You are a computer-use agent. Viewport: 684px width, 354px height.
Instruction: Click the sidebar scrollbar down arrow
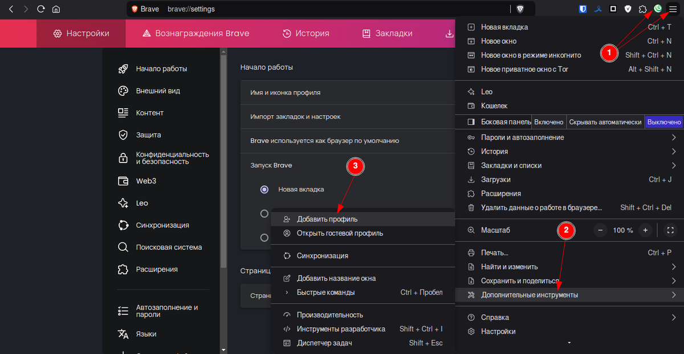point(223,349)
